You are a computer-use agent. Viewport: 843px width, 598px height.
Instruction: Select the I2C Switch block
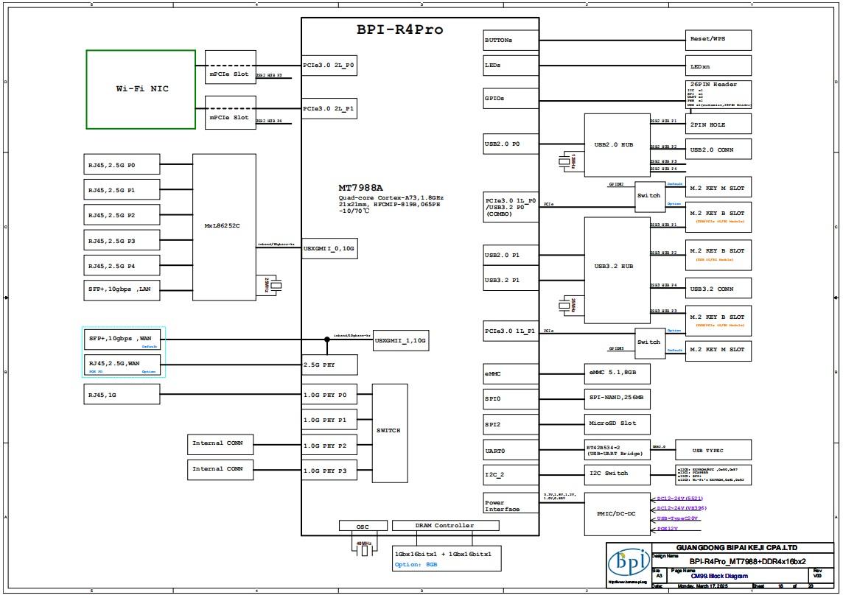coord(618,474)
